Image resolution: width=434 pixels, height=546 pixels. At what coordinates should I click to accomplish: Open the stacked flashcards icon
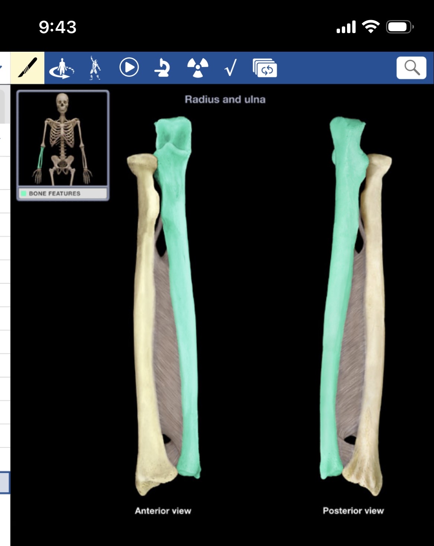(265, 68)
